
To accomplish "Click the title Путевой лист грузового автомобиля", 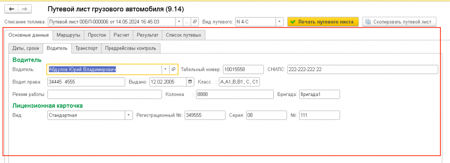I will [x=116, y=9].
